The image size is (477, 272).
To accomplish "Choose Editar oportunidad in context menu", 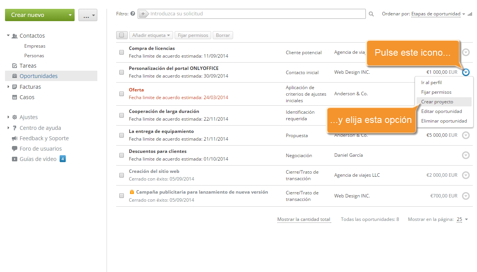I will tap(444, 111).
